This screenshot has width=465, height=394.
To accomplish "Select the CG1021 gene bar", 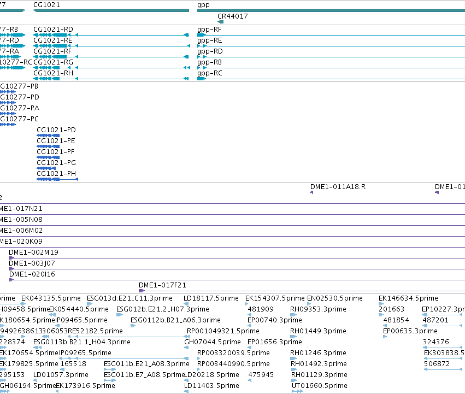I will tap(111, 10).
